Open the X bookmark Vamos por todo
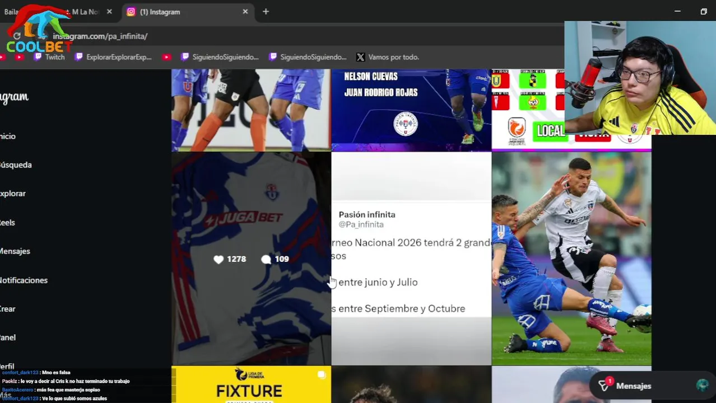The height and width of the screenshot is (403, 716). click(388, 57)
